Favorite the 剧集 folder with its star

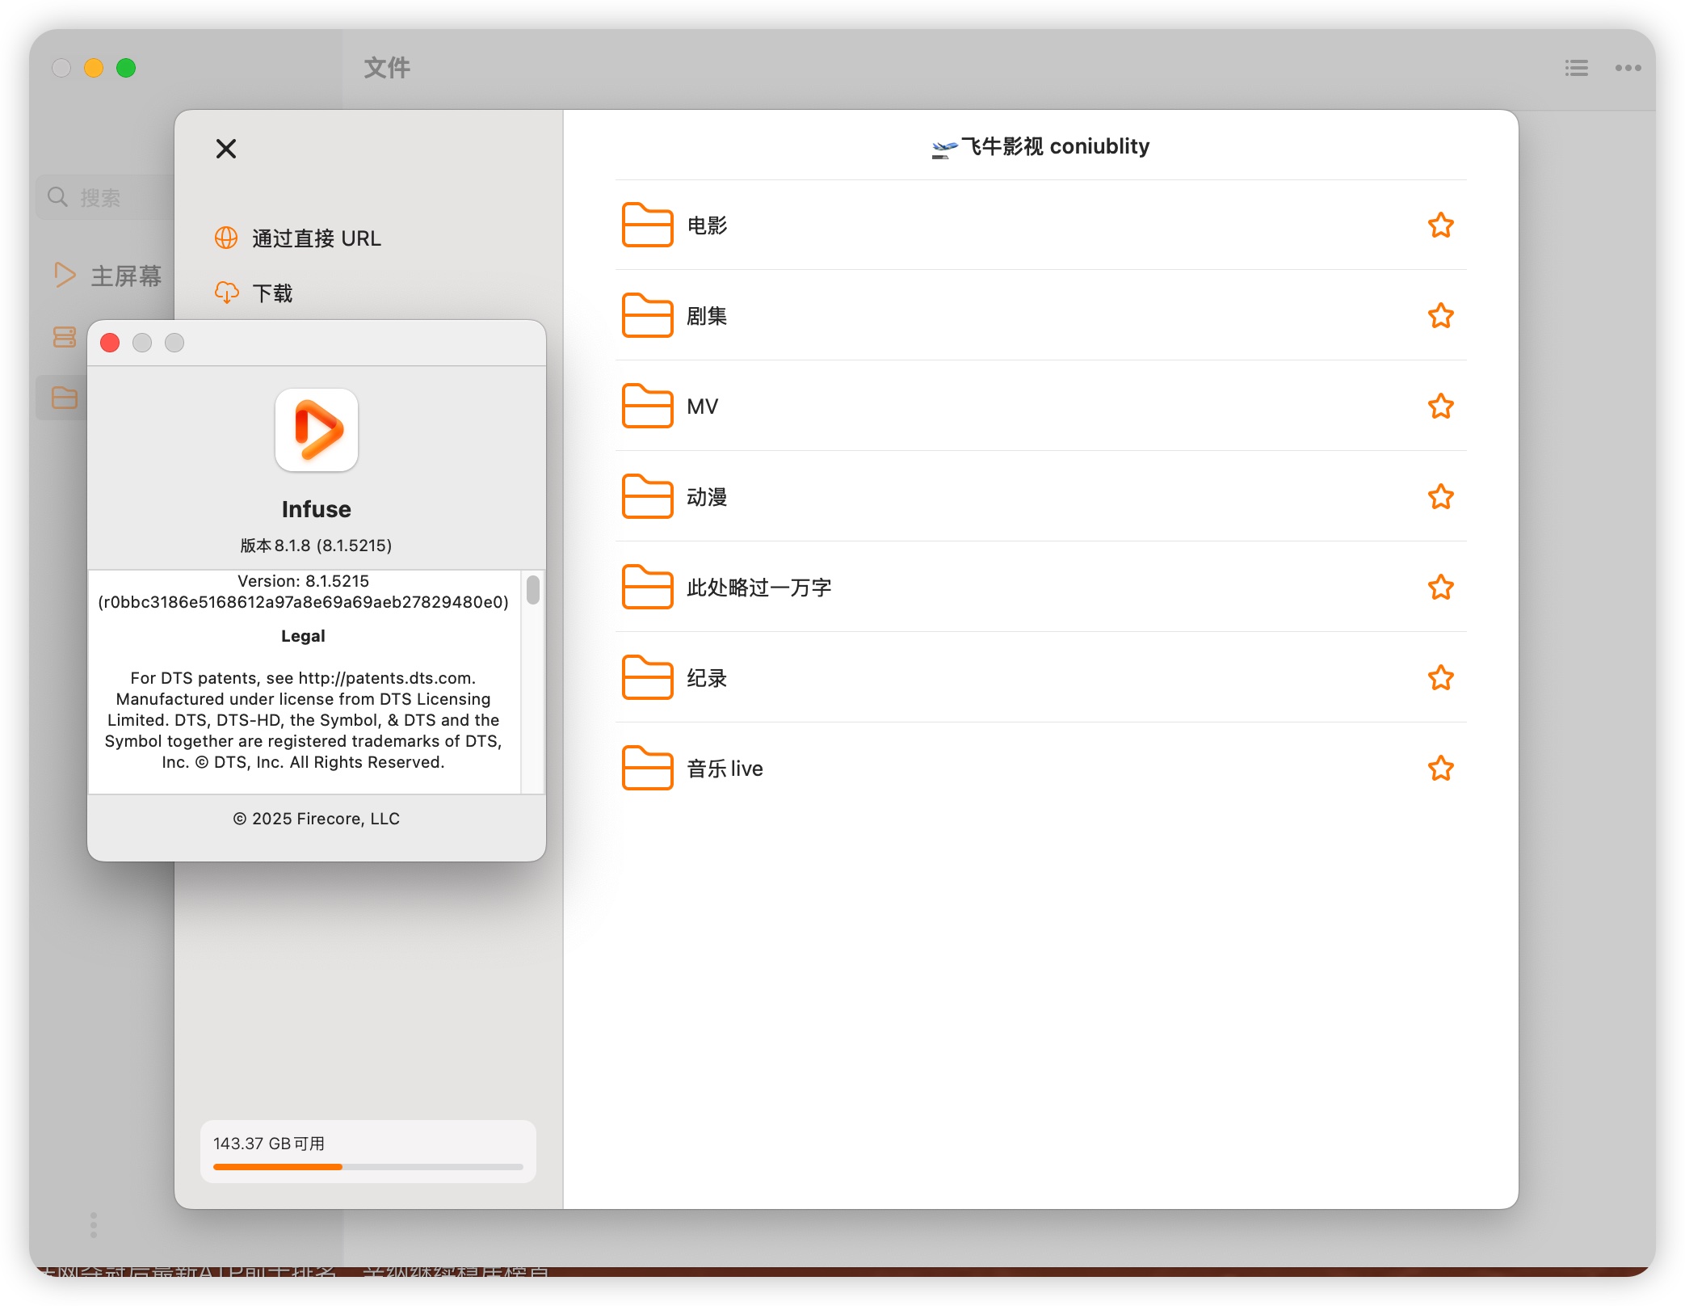coord(1440,316)
